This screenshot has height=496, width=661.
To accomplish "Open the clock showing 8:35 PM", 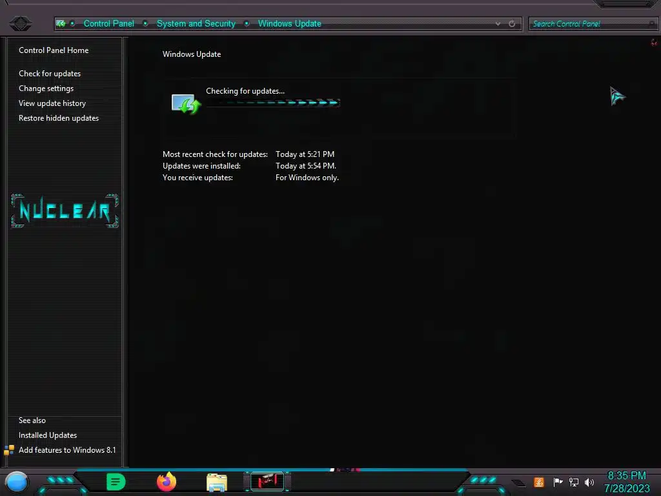I will pyautogui.click(x=626, y=482).
